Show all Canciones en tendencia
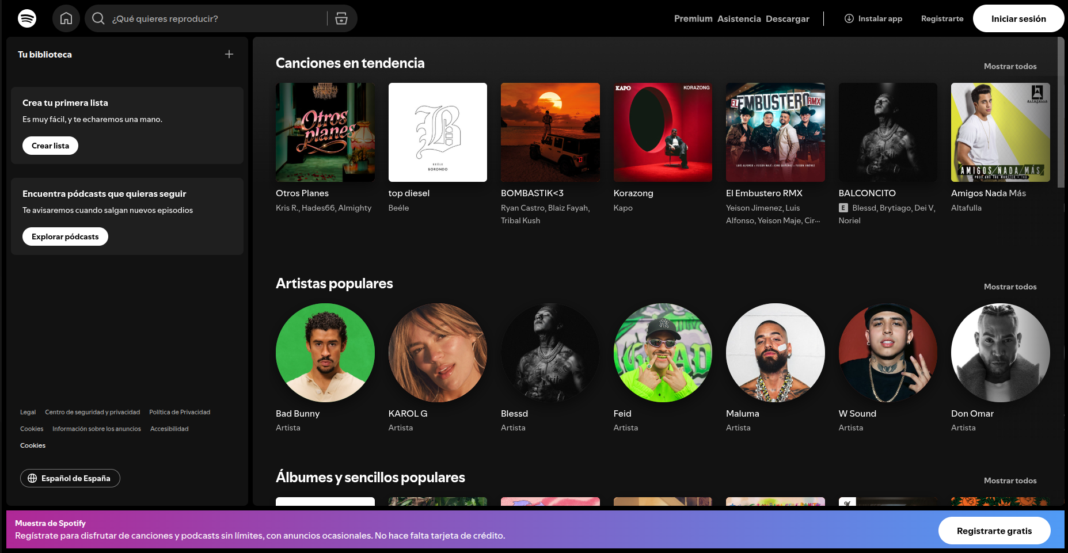Image resolution: width=1068 pixels, height=553 pixels. [x=1010, y=66]
